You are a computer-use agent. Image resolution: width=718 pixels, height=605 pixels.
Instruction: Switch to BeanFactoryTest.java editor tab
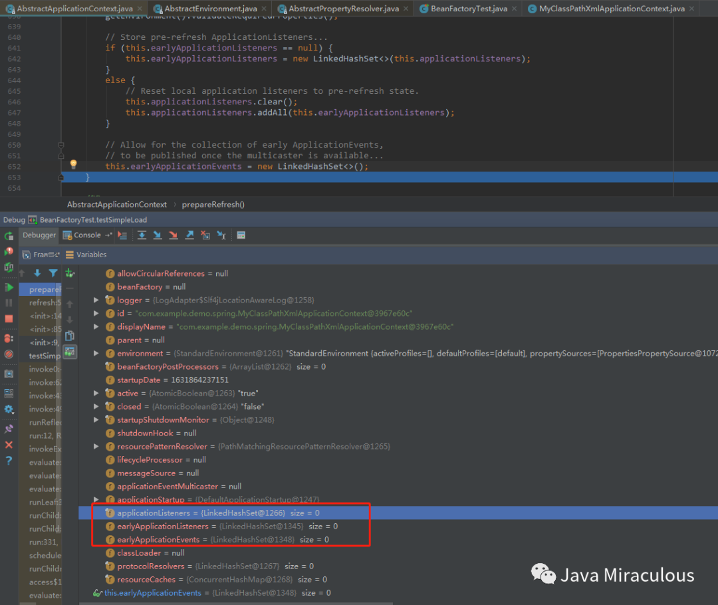pos(468,9)
